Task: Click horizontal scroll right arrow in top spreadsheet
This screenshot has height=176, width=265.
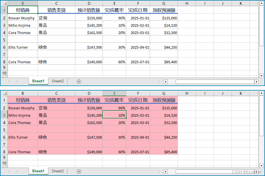Action: click(256, 82)
